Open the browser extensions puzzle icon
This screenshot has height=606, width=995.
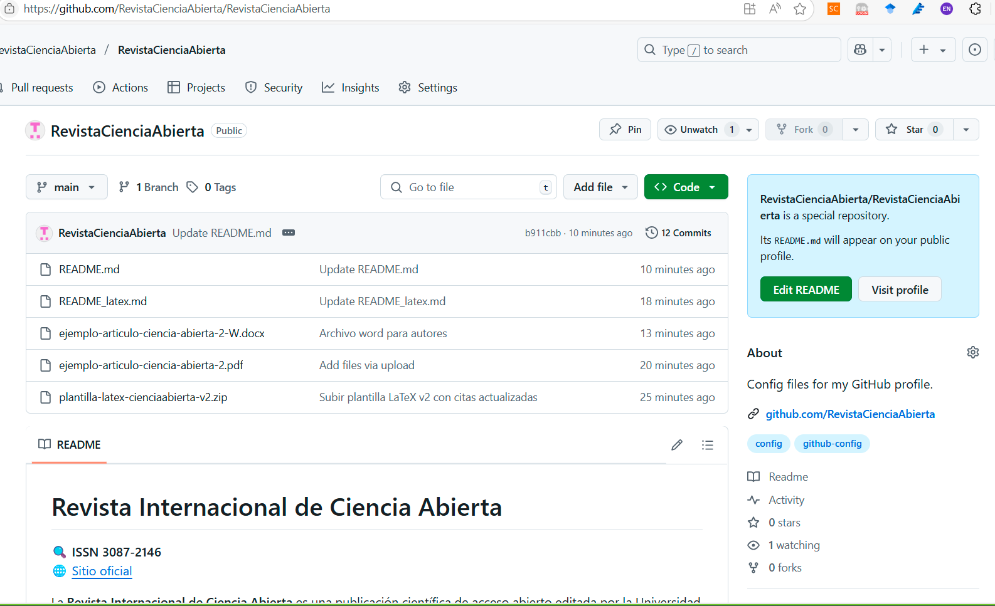[x=975, y=9]
